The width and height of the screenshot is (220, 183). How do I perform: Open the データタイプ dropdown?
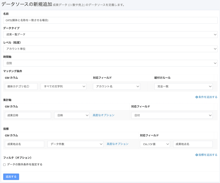[110, 34]
